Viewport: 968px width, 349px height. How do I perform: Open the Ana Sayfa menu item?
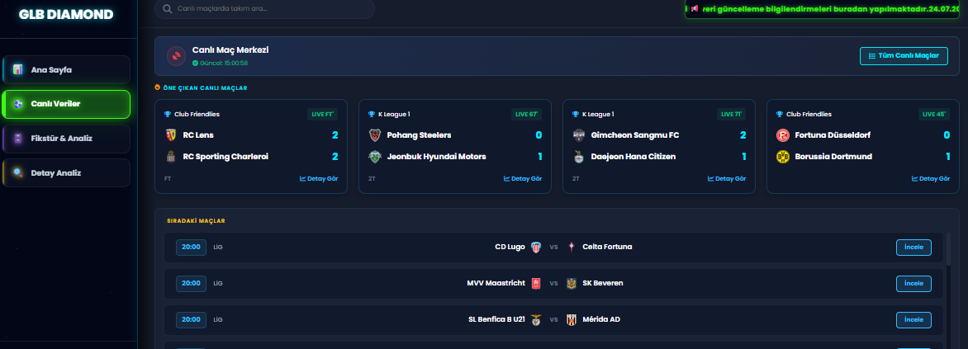67,69
